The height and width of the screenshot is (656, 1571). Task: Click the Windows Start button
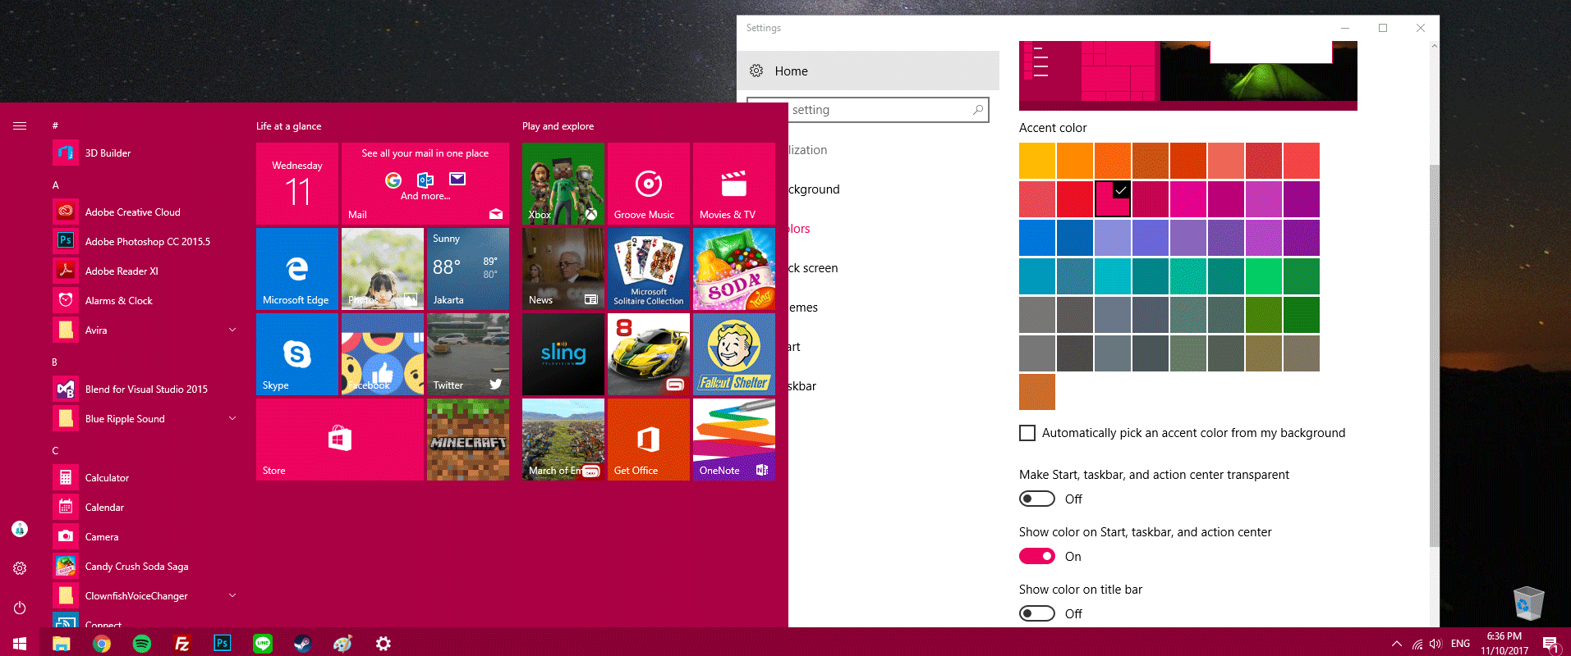[20, 644]
